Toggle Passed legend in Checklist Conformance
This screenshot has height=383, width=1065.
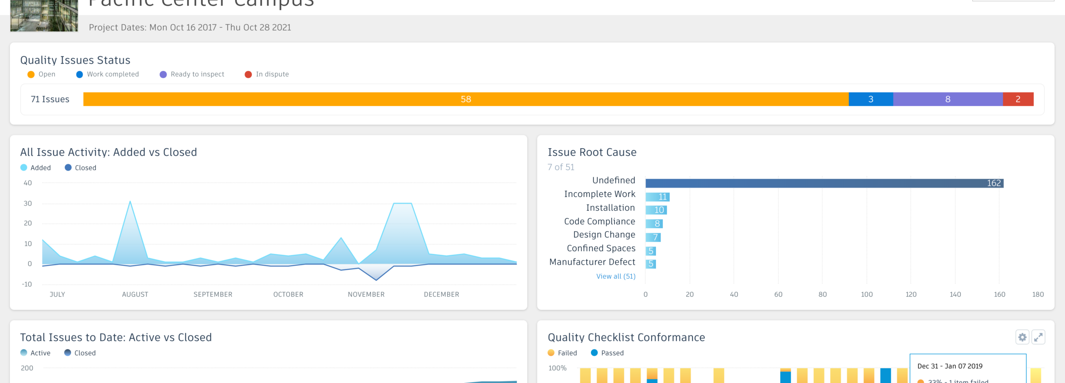point(607,353)
